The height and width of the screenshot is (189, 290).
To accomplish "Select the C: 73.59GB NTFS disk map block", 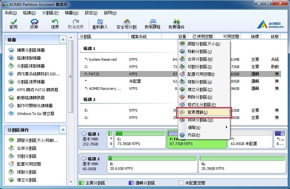I will point(140,139).
